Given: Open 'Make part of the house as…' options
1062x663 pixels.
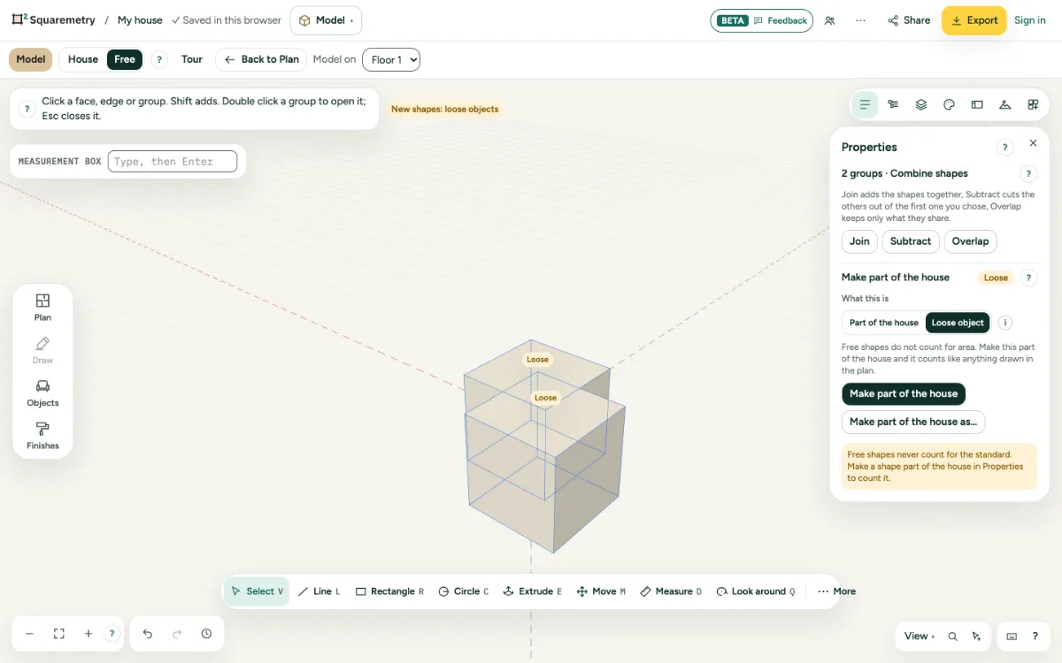Looking at the screenshot, I should 913,422.
